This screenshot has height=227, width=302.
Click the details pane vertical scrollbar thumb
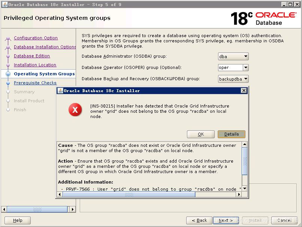245,161
